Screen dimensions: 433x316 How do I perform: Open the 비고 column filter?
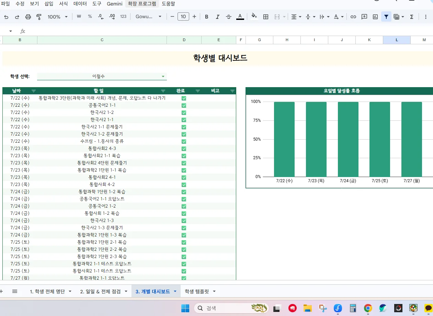click(x=232, y=91)
